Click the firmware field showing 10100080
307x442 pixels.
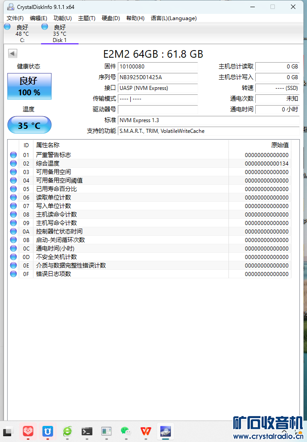click(158, 67)
